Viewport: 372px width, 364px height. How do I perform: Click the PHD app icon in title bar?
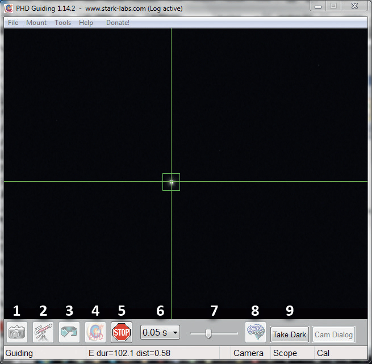coord(9,7)
